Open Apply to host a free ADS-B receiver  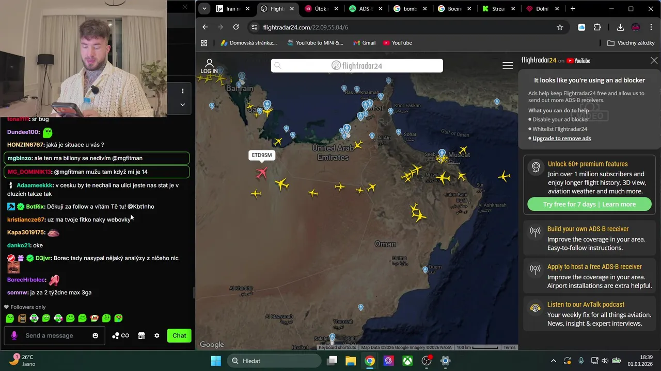pos(589,276)
